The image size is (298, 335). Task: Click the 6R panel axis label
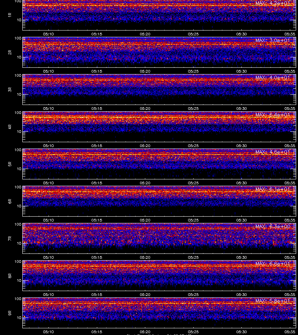(10, 201)
